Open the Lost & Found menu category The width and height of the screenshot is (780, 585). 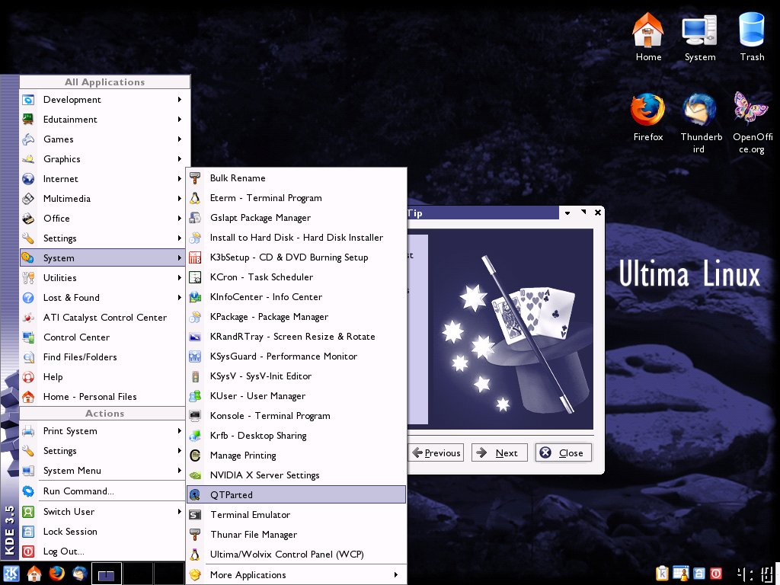tap(103, 298)
